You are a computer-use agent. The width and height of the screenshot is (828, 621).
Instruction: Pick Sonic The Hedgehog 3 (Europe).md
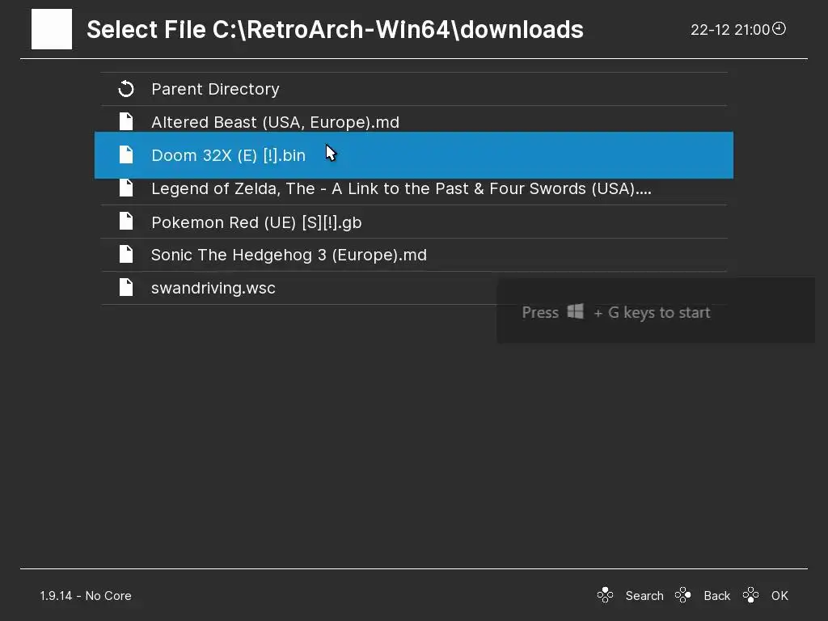pos(289,255)
